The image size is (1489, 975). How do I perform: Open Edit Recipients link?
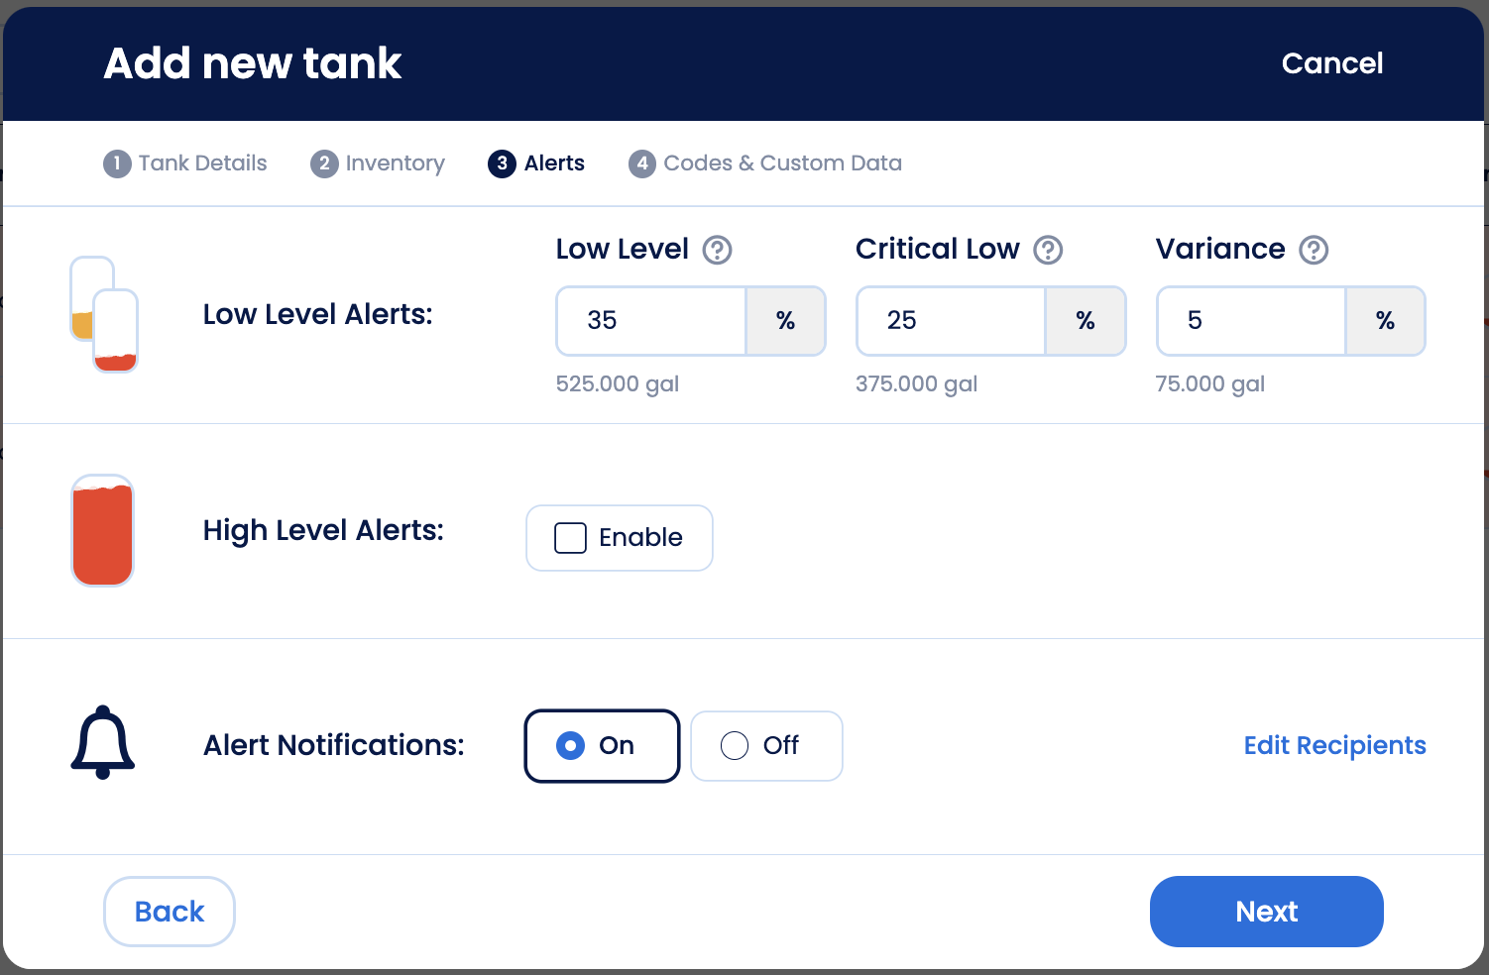pyautogui.click(x=1334, y=746)
